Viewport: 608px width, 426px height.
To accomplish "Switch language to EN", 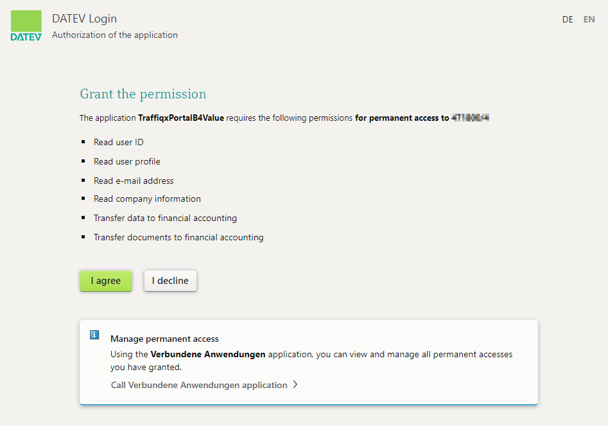I will 589,19.
